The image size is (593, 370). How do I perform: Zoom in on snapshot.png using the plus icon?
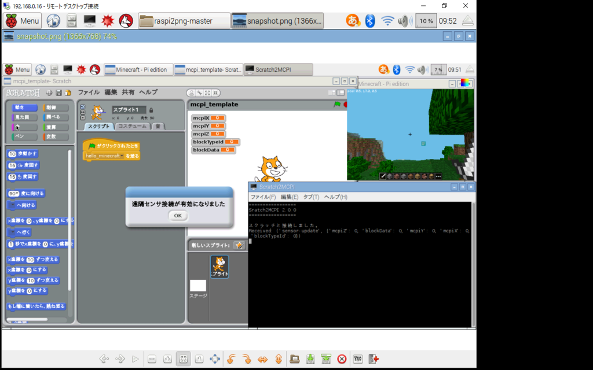pos(167,358)
